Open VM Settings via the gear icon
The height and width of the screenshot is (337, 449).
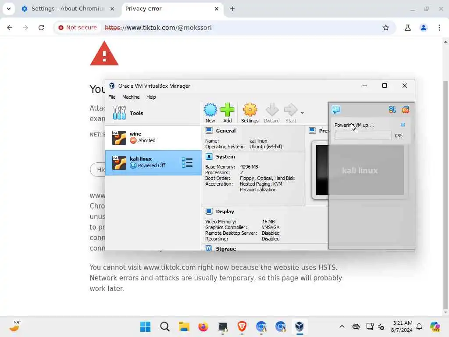249,110
